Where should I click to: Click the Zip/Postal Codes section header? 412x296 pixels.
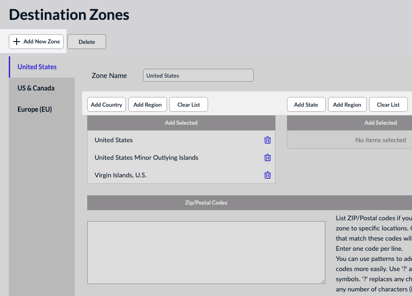[250, 203]
